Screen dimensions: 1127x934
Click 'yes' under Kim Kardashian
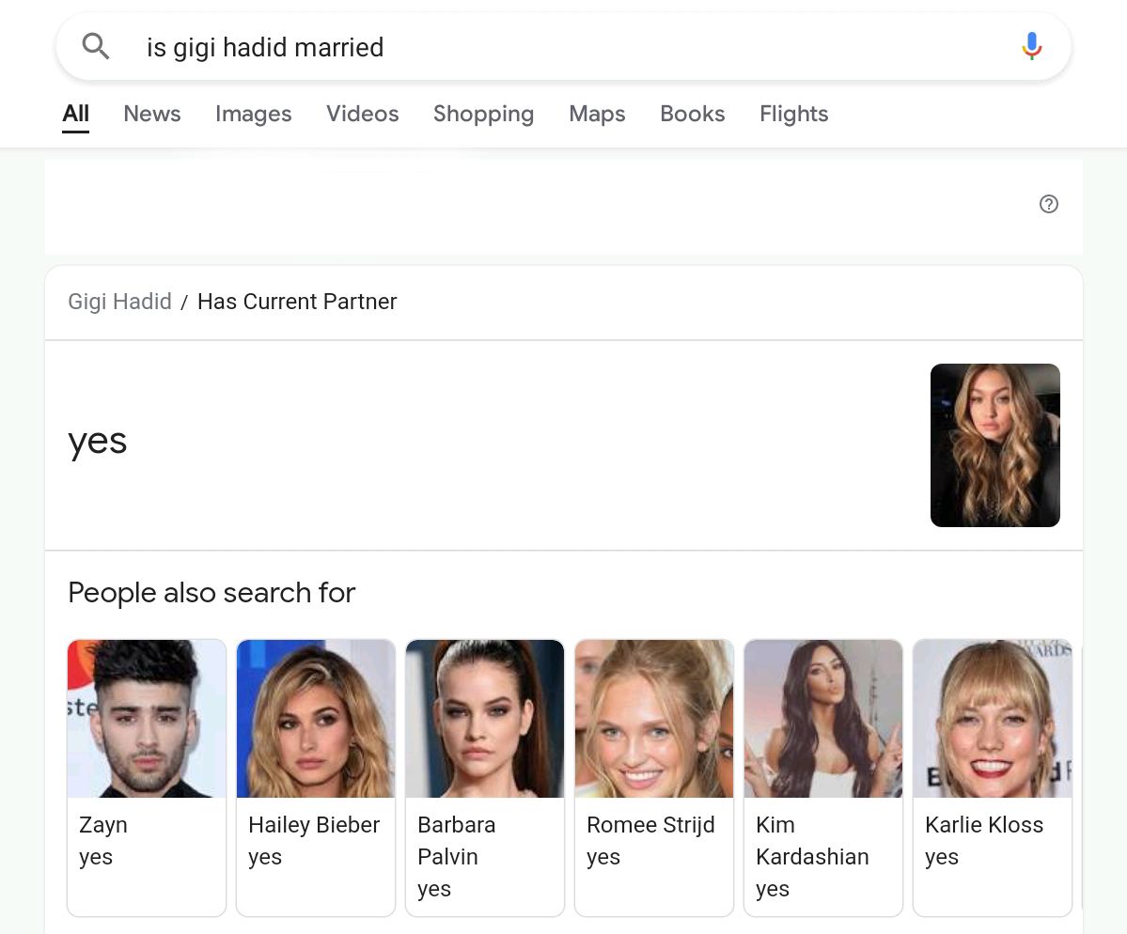[x=773, y=890]
